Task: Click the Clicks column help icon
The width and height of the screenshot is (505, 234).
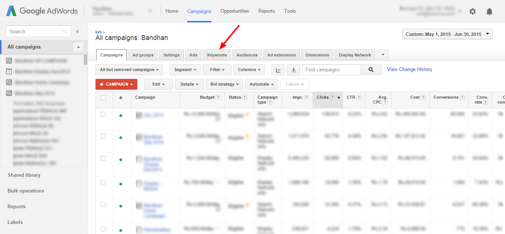Action: [x=332, y=98]
